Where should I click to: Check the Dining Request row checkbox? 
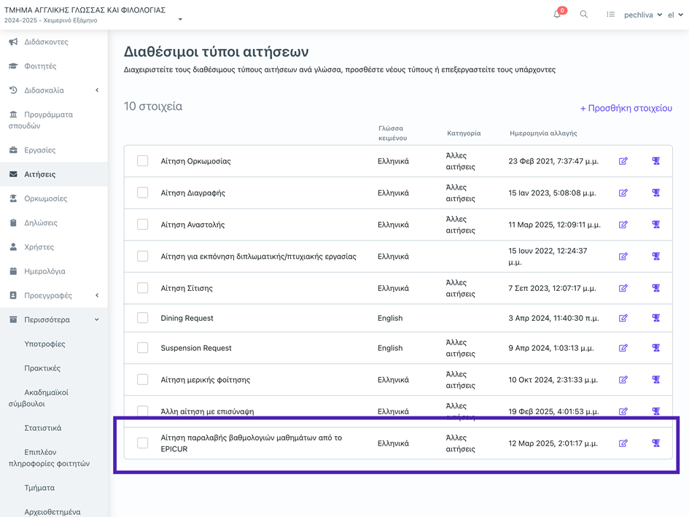[x=142, y=318]
